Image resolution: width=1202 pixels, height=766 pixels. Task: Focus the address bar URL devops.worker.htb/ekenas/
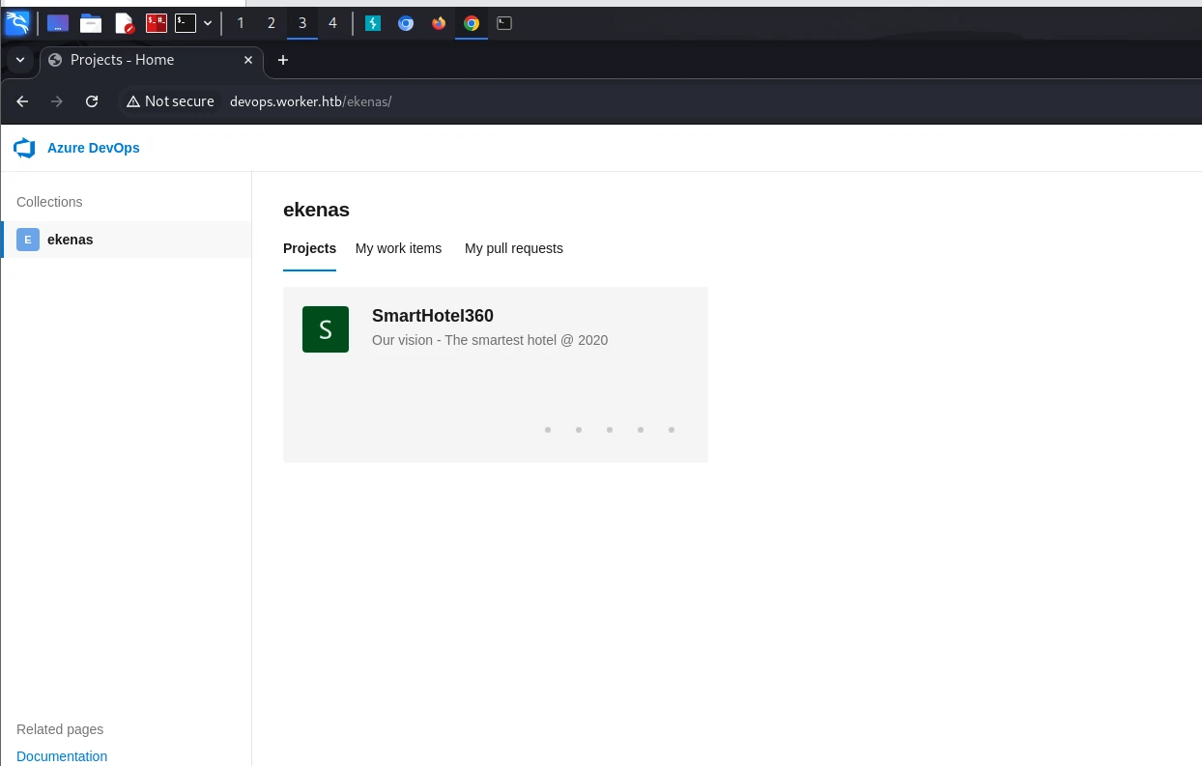pyautogui.click(x=310, y=101)
